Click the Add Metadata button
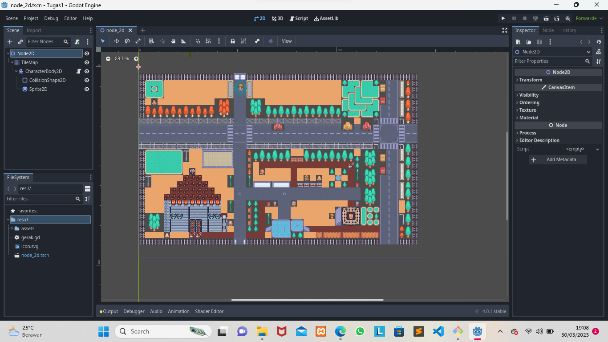Image resolution: width=608 pixels, height=342 pixels. (558, 159)
